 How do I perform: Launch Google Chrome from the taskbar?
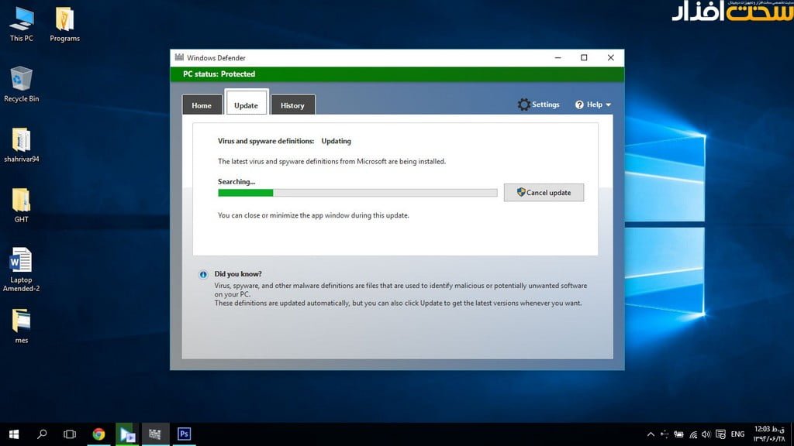pyautogui.click(x=98, y=434)
